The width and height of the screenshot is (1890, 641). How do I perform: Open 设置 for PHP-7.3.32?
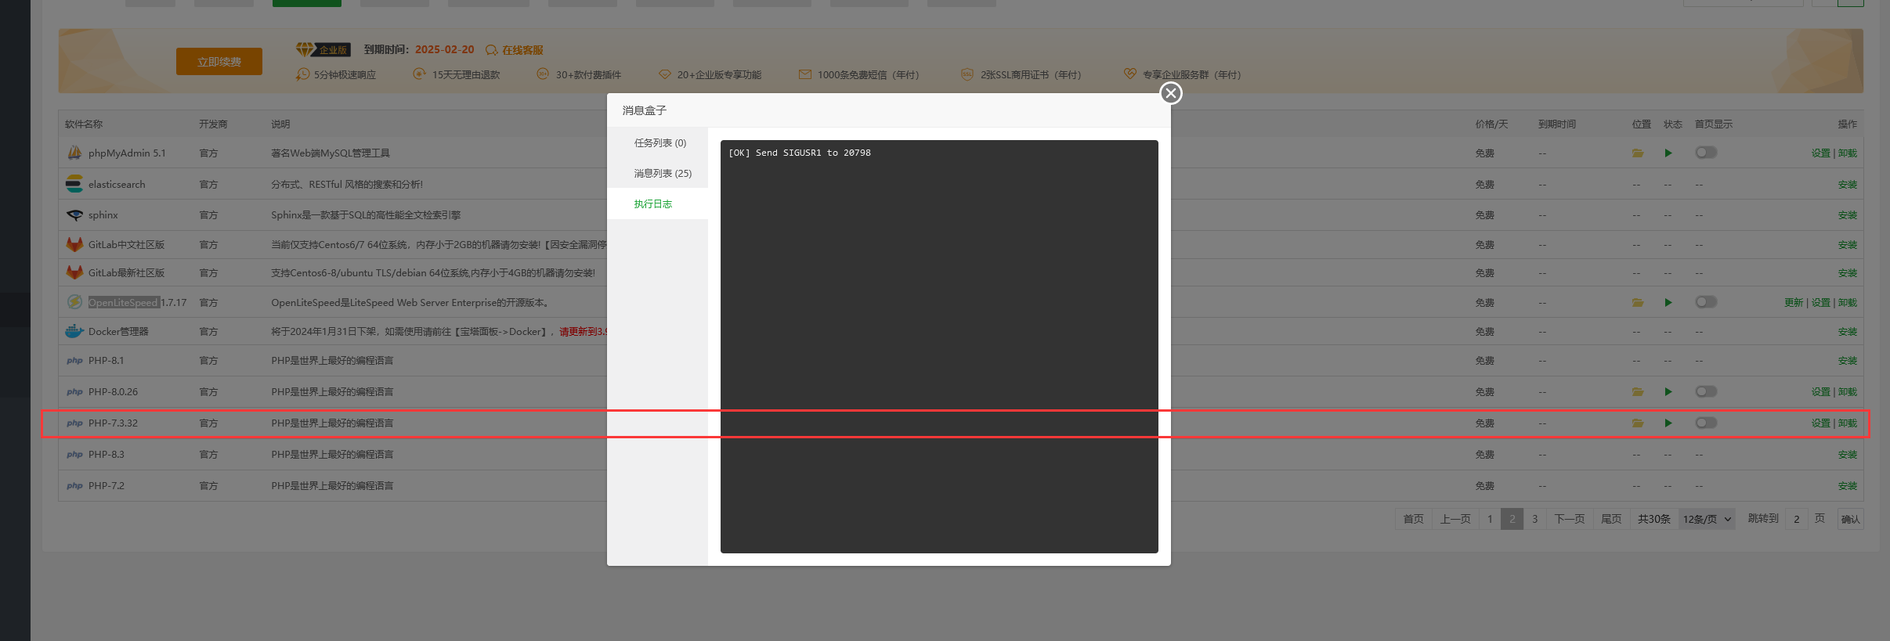coord(1820,423)
